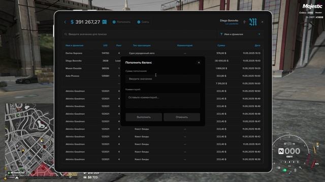The width and height of the screenshot is (325, 182).
Task: Sort by Сумма column header
Action: (x=221, y=45)
